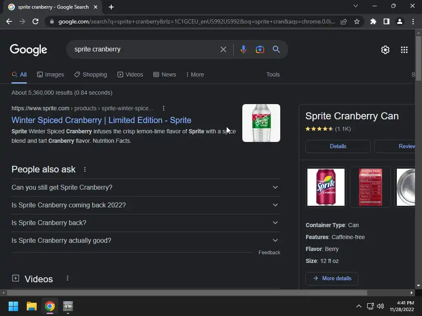Image resolution: width=422 pixels, height=316 pixels.
Task: Show hidden system tray icons
Action: (x=359, y=306)
